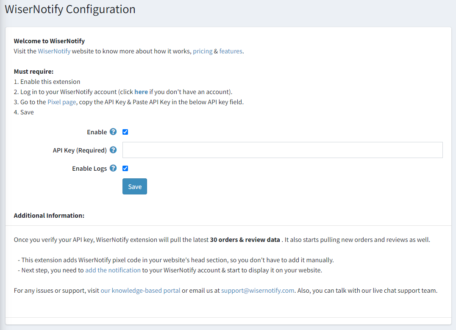Select the 'WiserNotify Configuration' page heading

point(70,9)
